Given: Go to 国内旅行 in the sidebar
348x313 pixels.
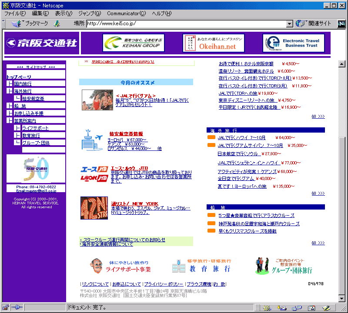Looking at the screenshot, I should click(x=23, y=83).
